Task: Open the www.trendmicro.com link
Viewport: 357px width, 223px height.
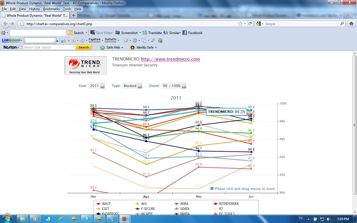Action: pyautogui.click(x=170, y=59)
